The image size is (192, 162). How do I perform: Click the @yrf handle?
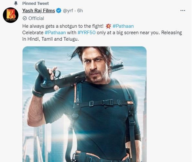point(68,11)
